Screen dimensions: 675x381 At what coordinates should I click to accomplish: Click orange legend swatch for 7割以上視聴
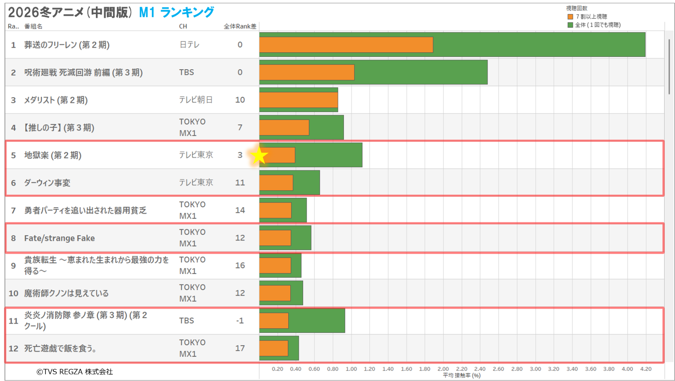point(570,17)
